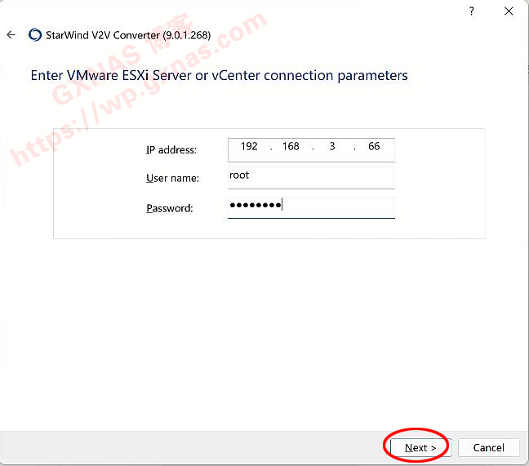This screenshot has height=466, width=529.
Task: Click empty space right of User name field
Action: [x=439, y=178]
